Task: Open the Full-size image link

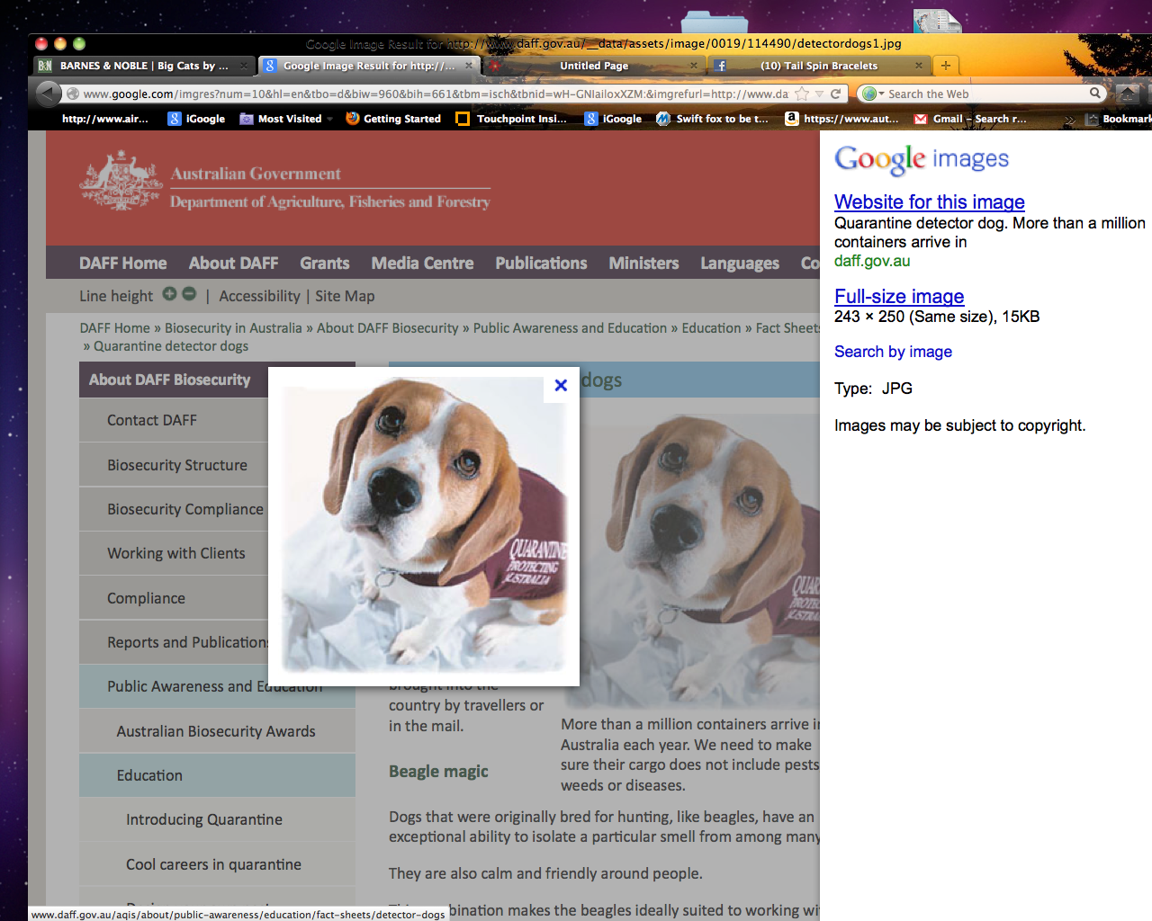Action: pos(899,296)
